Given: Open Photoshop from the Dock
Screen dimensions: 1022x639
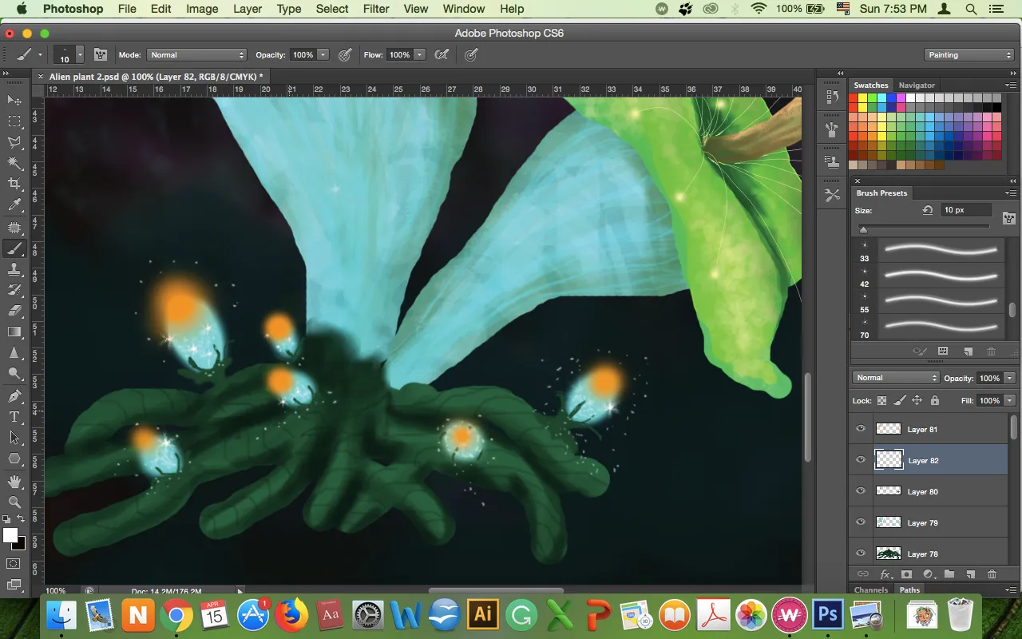Looking at the screenshot, I should tap(827, 616).
